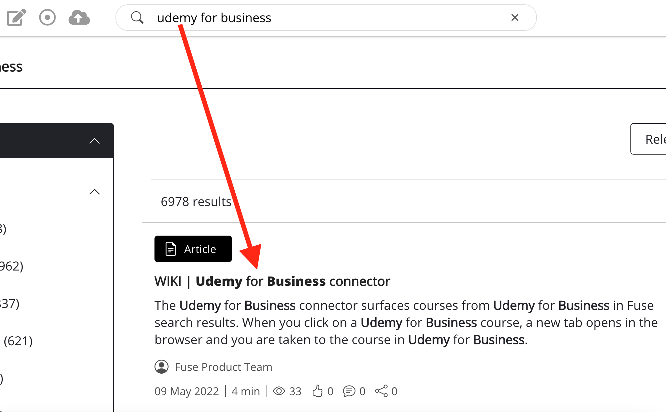The height and width of the screenshot is (412, 666).
Task: Open WIKI Udemy for Business connector article
Action: click(x=272, y=281)
